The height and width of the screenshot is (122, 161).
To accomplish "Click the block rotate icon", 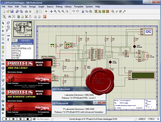I will coord(104,11).
